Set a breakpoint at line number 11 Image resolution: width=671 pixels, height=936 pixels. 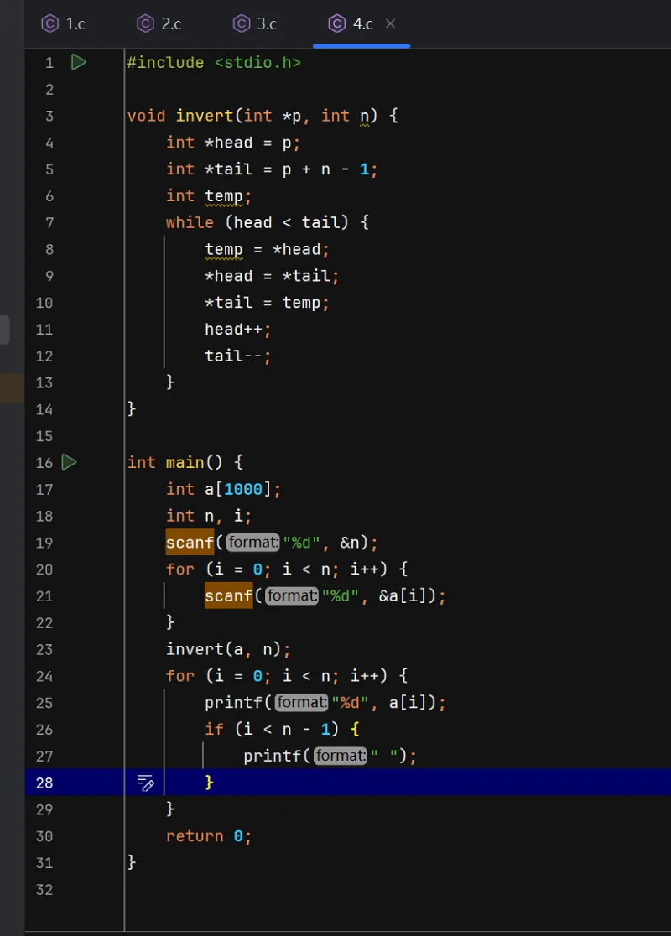point(44,329)
